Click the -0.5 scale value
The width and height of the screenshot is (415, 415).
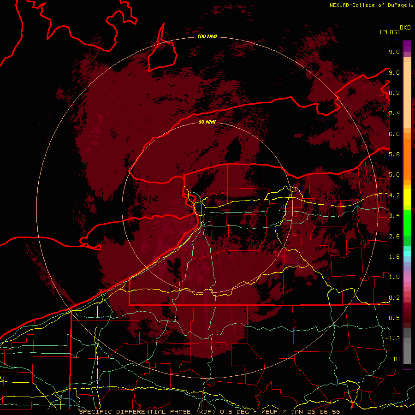392,318
